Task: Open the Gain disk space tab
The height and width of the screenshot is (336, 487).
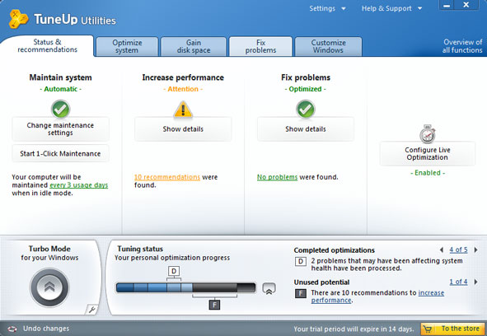Action: click(x=194, y=47)
